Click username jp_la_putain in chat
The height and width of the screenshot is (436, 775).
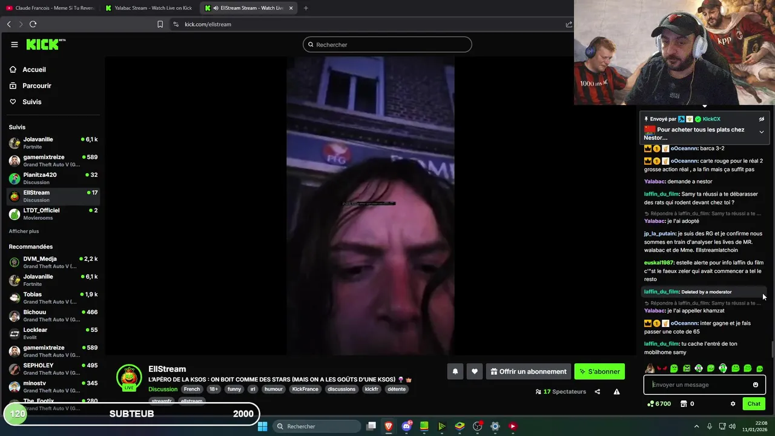click(660, 234)
